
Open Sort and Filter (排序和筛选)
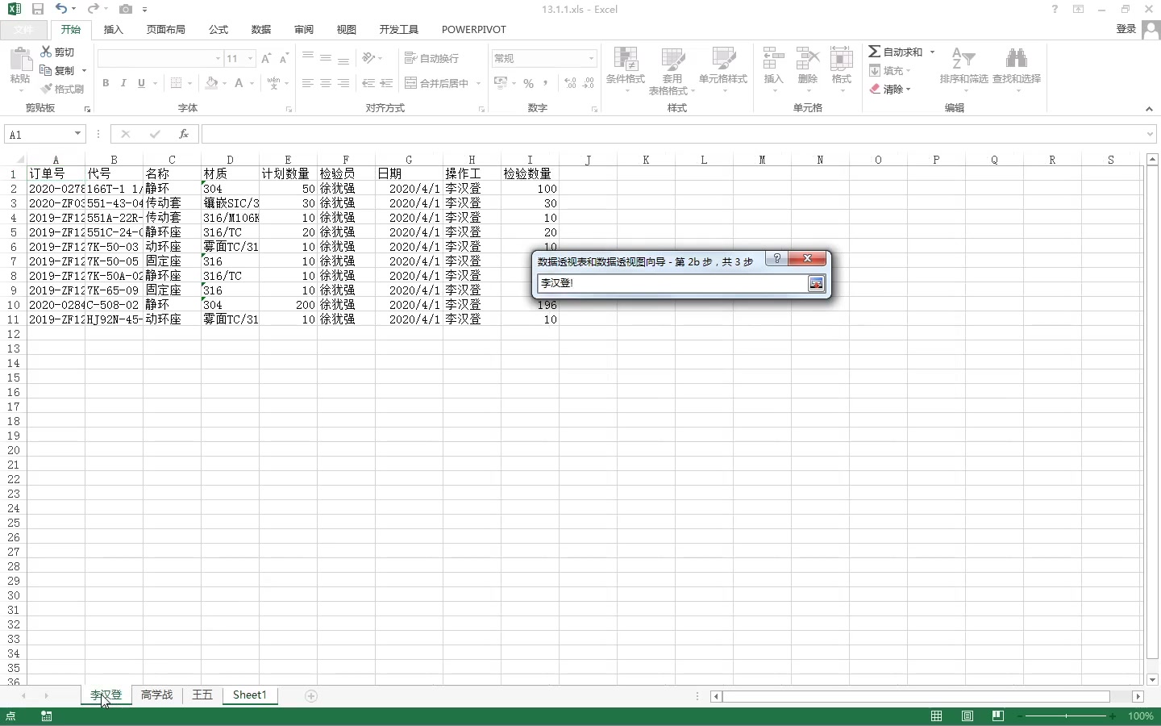963,69
